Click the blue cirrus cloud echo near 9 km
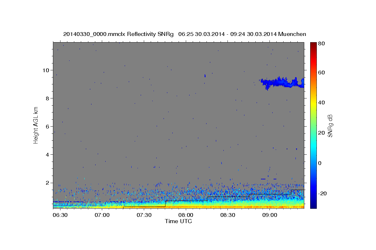This screenshot has width=376, height=250. 282,83
